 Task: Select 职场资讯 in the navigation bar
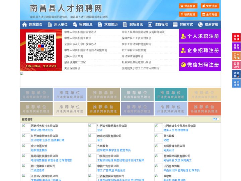click(x=136, y=24)
